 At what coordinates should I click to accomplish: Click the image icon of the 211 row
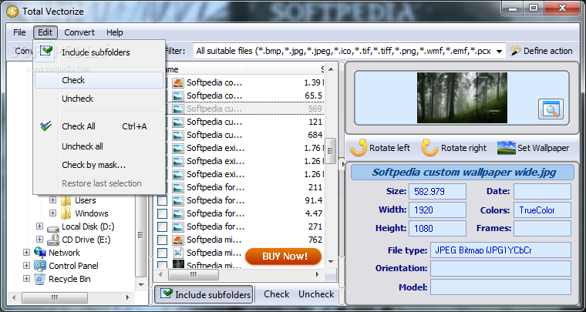(x=178, y=187)
